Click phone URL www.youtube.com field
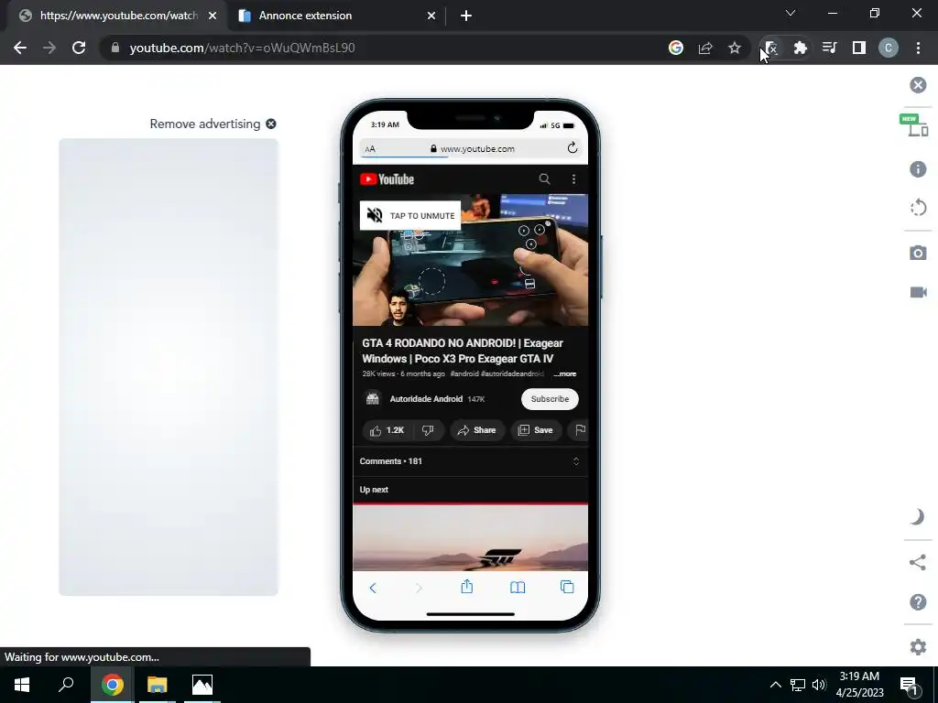This screenshot has width=938, height=703. 472,149
